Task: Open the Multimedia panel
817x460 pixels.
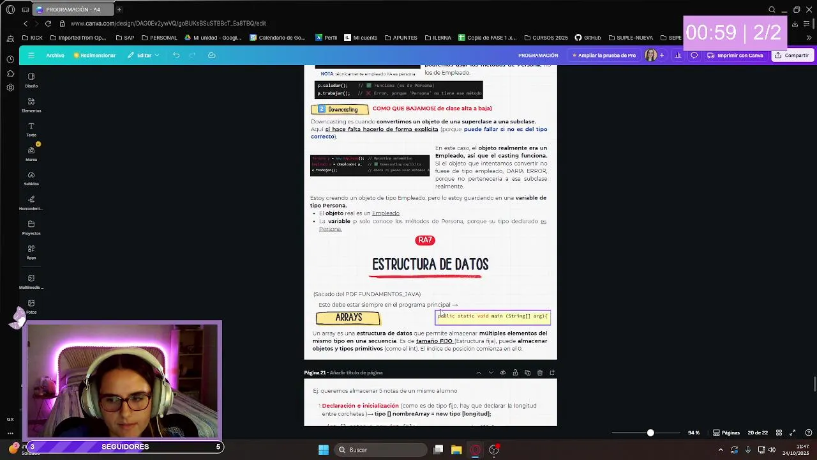Action: pyautogui.click(x=31, y=282)
